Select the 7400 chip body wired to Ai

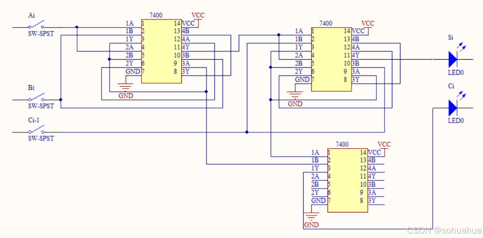(161, 51)
